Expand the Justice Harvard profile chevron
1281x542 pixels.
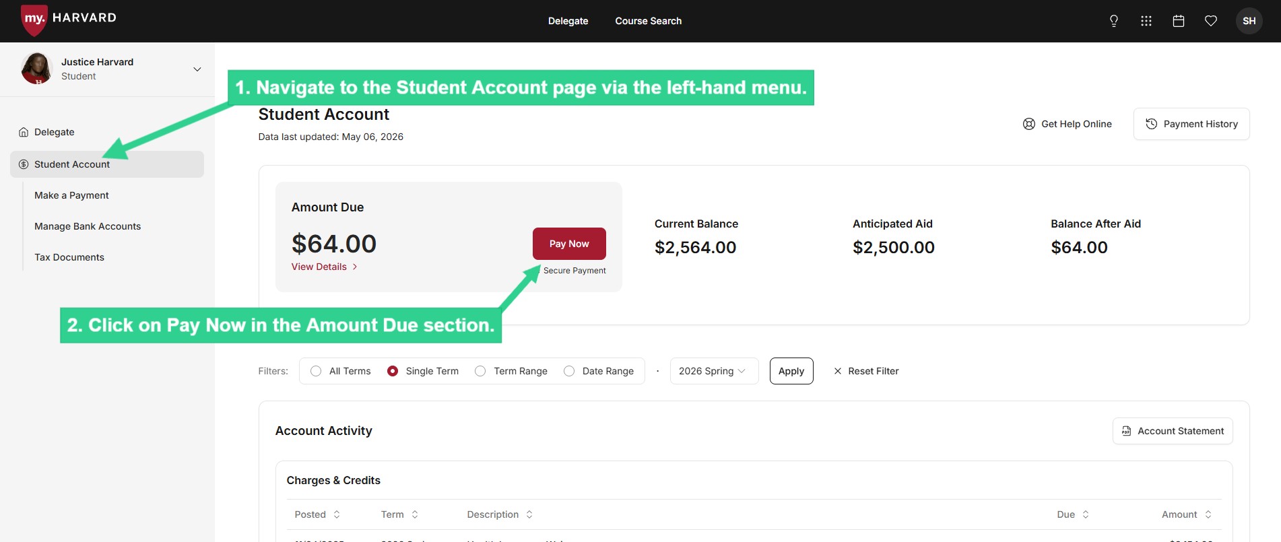[197, 69]
